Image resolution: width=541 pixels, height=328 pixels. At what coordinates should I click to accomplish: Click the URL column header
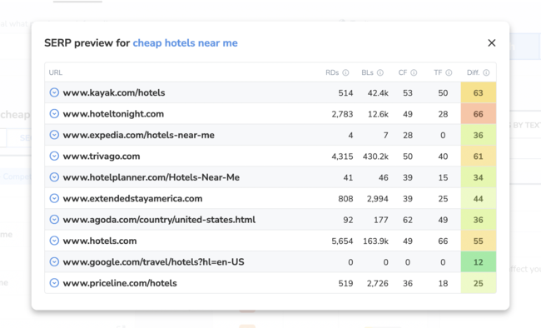point(56,72)
